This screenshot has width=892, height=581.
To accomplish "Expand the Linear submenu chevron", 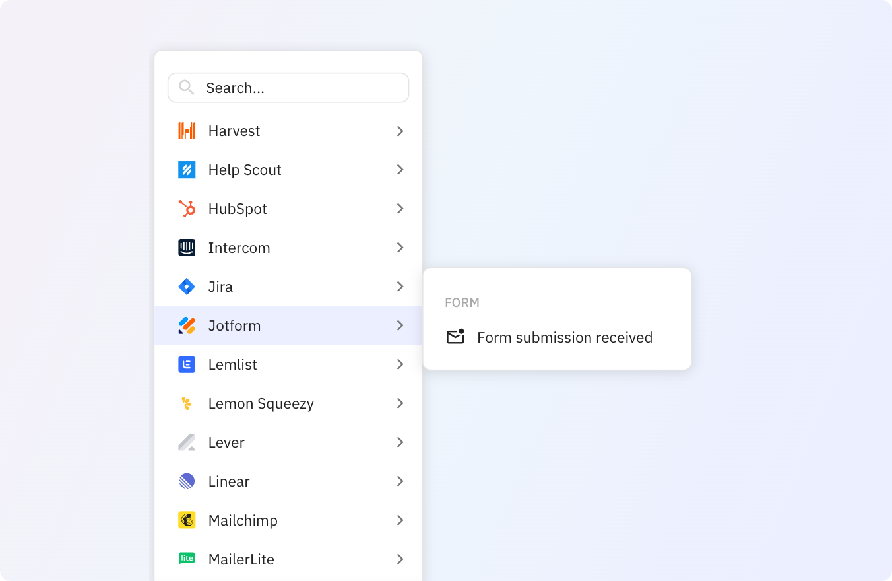I will pyautogui.click(x=400, y=481).
